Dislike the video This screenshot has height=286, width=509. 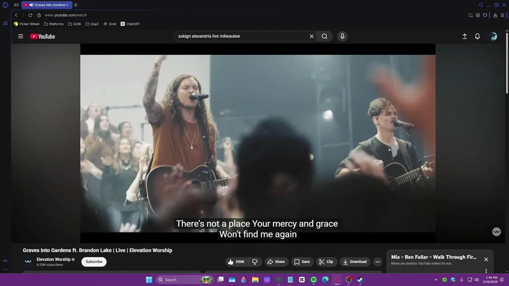pos(255,262)
